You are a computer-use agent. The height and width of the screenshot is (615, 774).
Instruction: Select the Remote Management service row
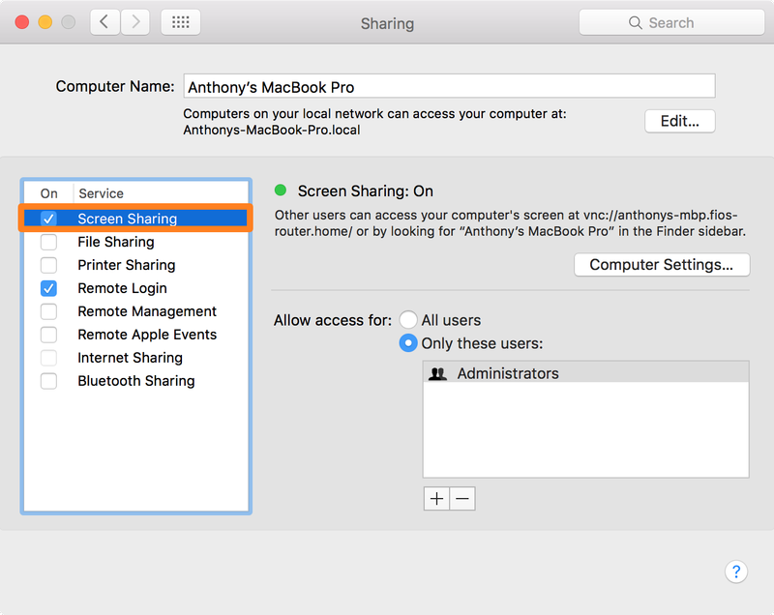[x=135, y=311]
